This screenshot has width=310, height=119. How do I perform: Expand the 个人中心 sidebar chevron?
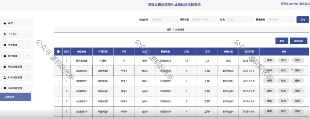click(x=28, y=34)
